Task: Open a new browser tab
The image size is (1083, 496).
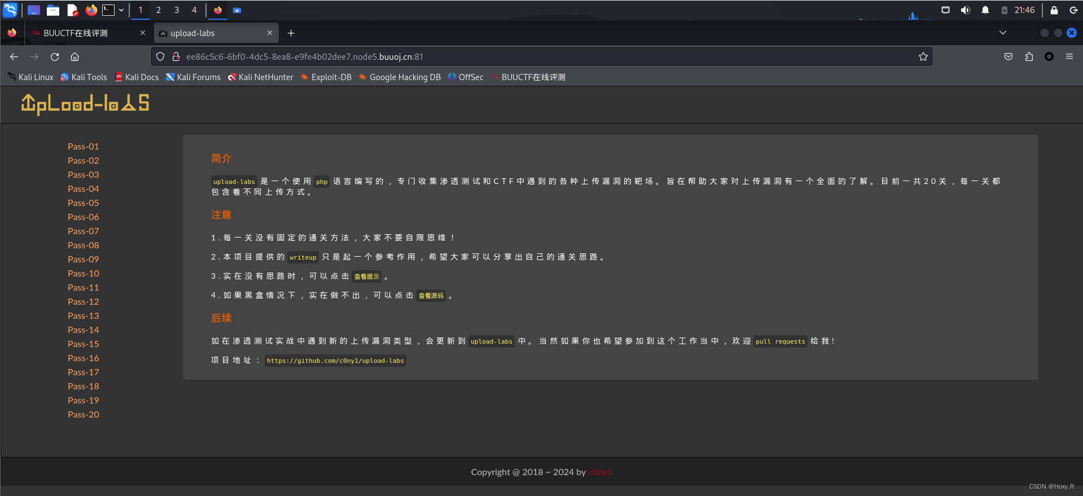Action: pyautogui.click(x=291, y=33)
